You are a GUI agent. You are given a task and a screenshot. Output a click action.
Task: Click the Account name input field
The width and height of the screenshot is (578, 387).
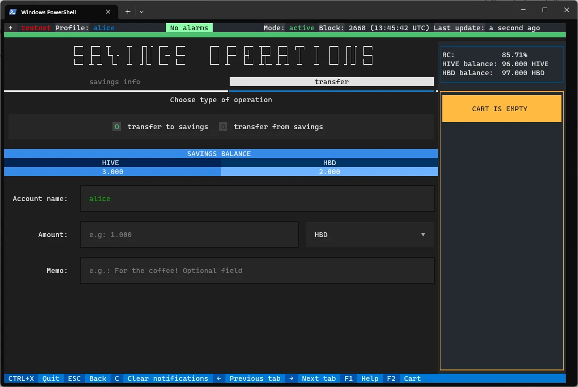coord(257,199)
